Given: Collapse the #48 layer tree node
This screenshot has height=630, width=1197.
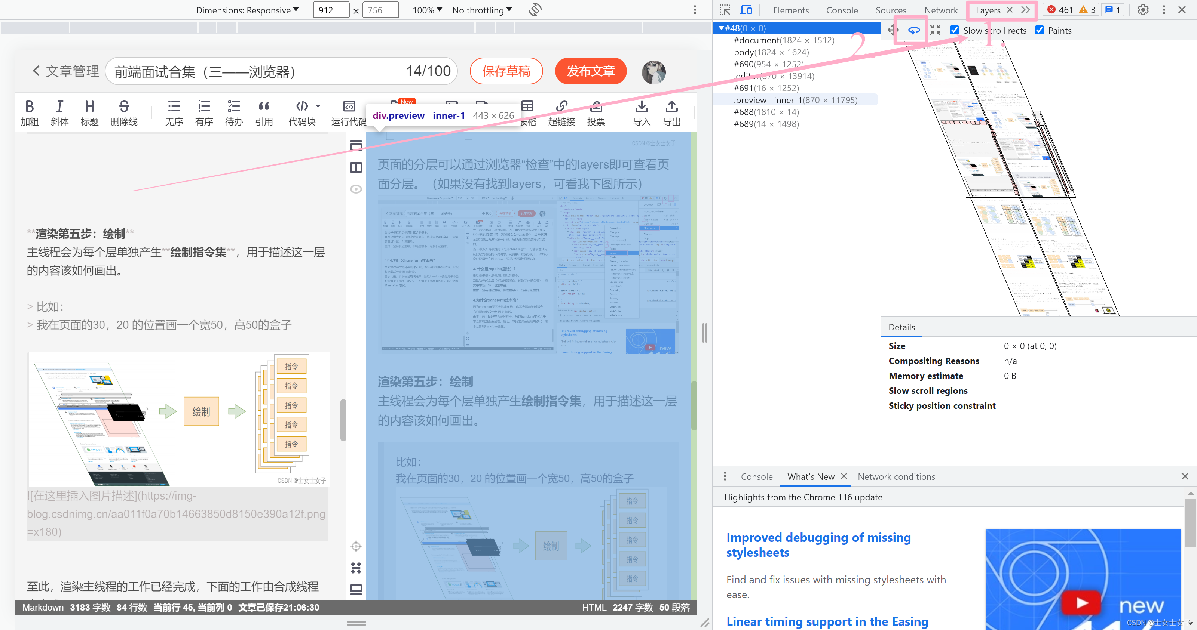Looking at the screenshot, I should 721,28.
